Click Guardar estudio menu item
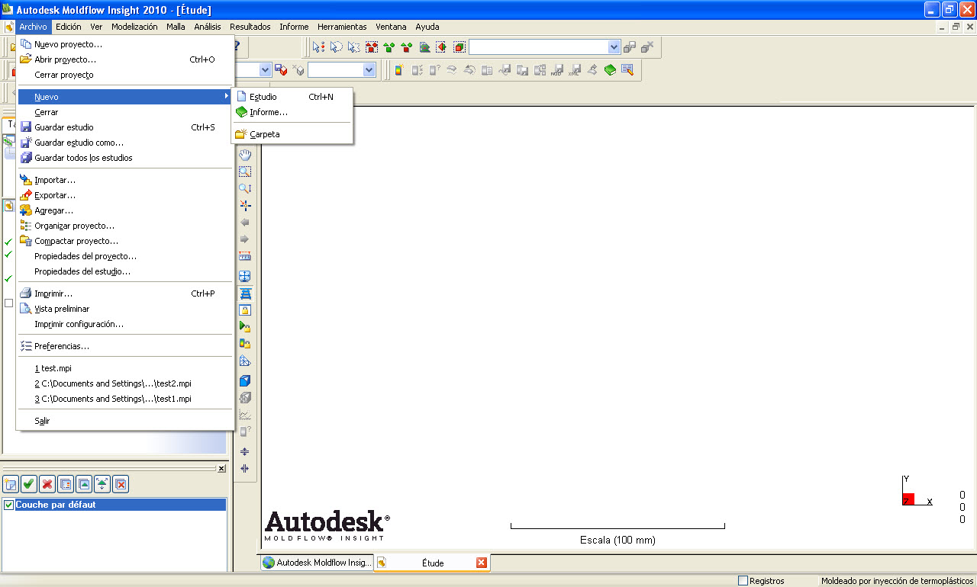The width and height of the screenshot is (977, 587). pyautogui.click(x=125, y=127)
